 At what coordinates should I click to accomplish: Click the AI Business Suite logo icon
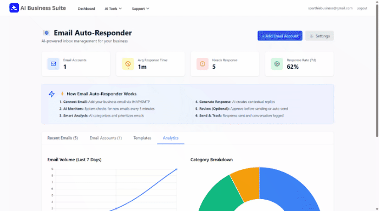point(14,8)
